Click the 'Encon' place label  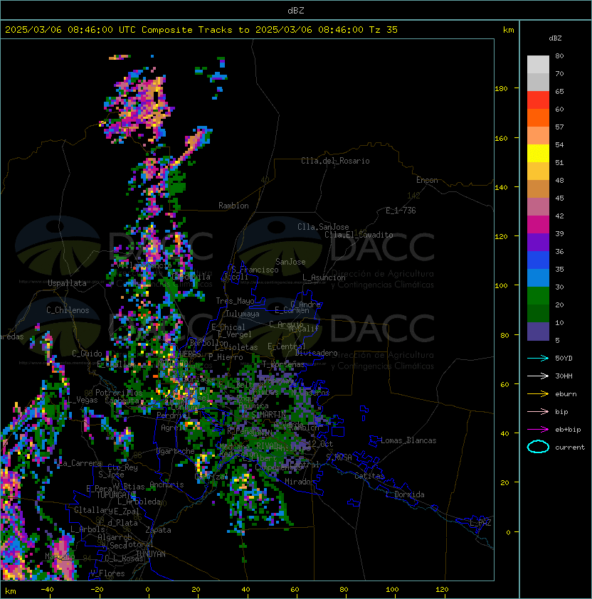coord(427,180)
